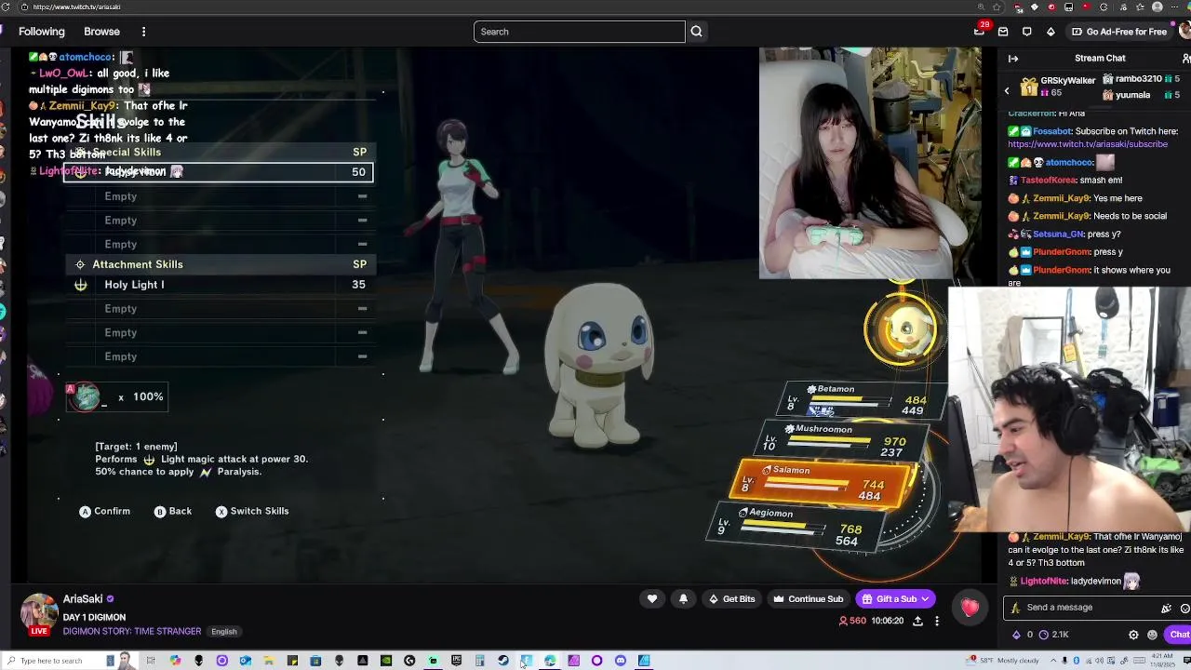This screenshot has height=670, width=1191.
Task: Show previous gift leaderboard with left chevron
Action: (1007, 90)
